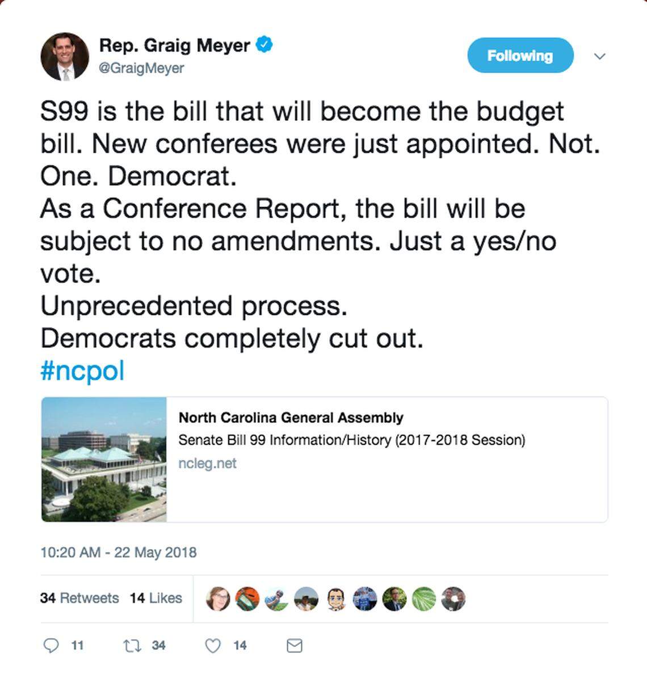Image resolution: width=647 pixels, height=679 pixels.
Task: Expand the tweet options chevron
Action: (x=599, y=56)
